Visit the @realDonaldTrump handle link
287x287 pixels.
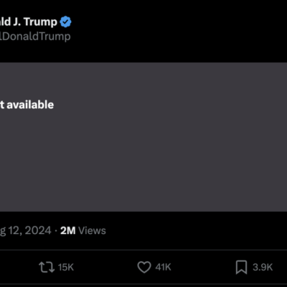[35, 37]
